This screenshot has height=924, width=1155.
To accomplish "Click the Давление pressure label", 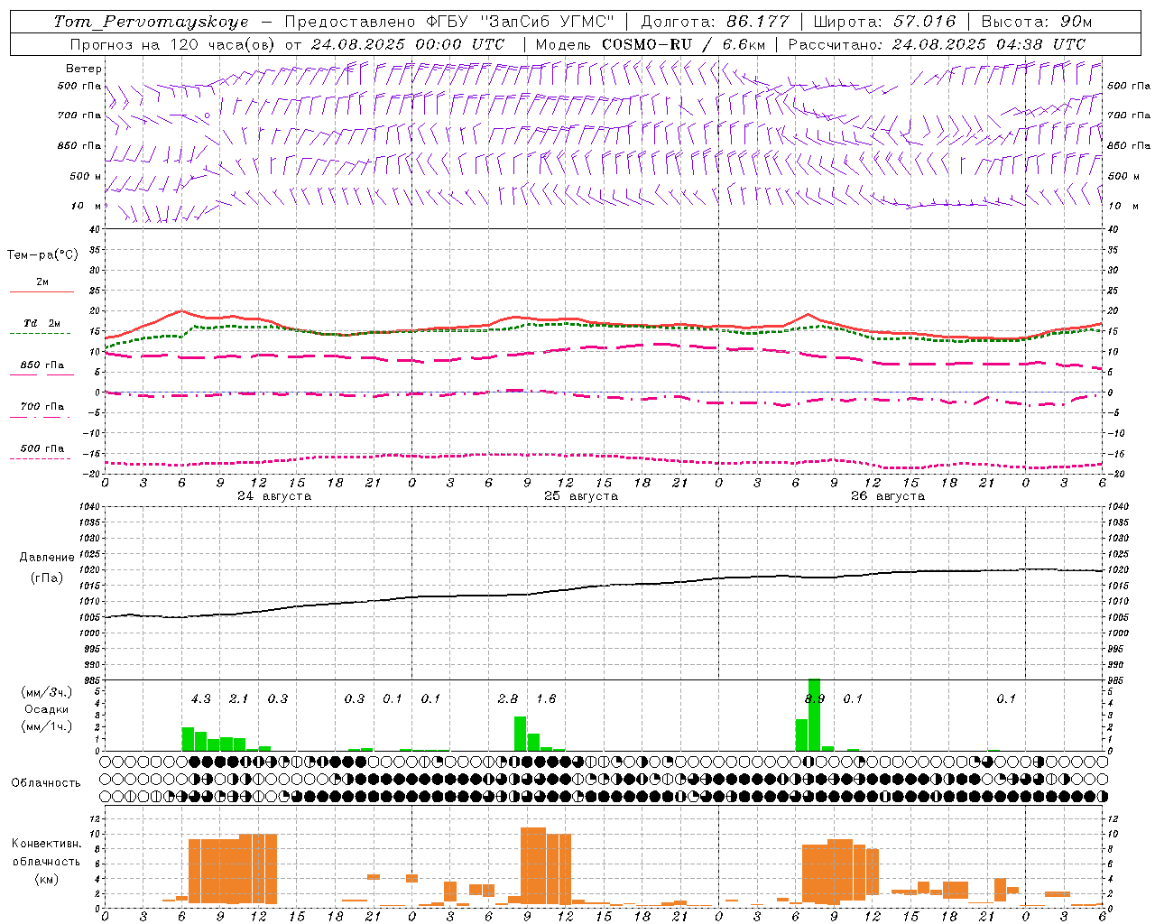I will (x=47, y=558).
